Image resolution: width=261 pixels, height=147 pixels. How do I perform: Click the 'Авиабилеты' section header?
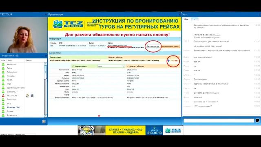click(x=115, y=53)
